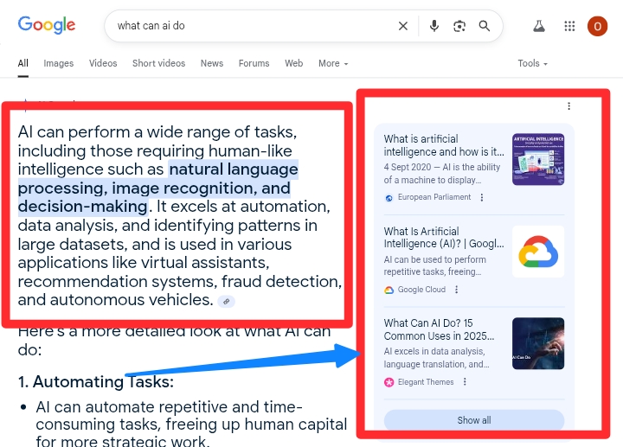This screenshot has width=623, height=447.
Task: Click the Elegant Themes article thumbnail
Action: [x=538, y=343]
